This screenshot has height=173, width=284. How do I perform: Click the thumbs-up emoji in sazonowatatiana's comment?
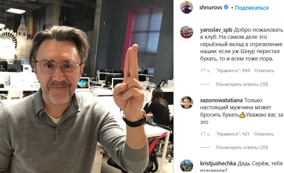coord(242,115)
